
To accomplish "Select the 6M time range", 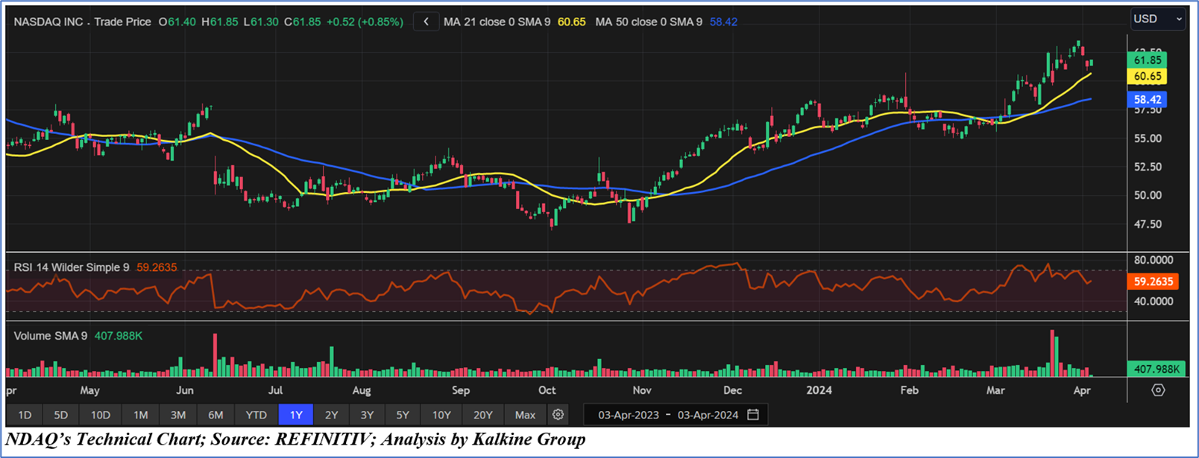I will [x=216, y=415].
